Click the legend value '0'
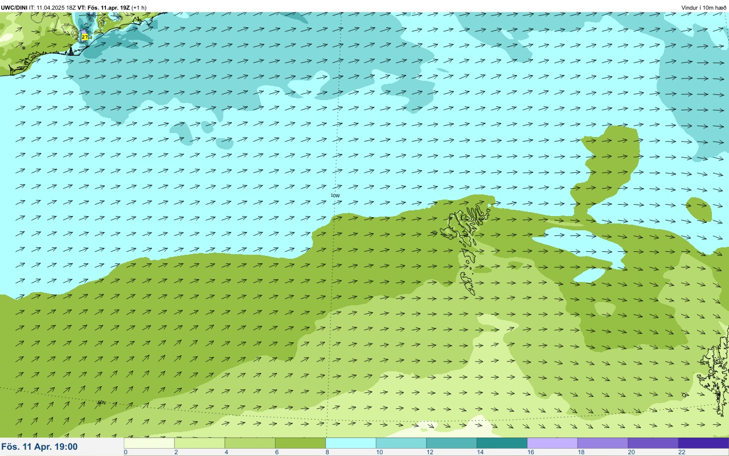The height and width of the screenshot is (456, 729). coord(125,452)
